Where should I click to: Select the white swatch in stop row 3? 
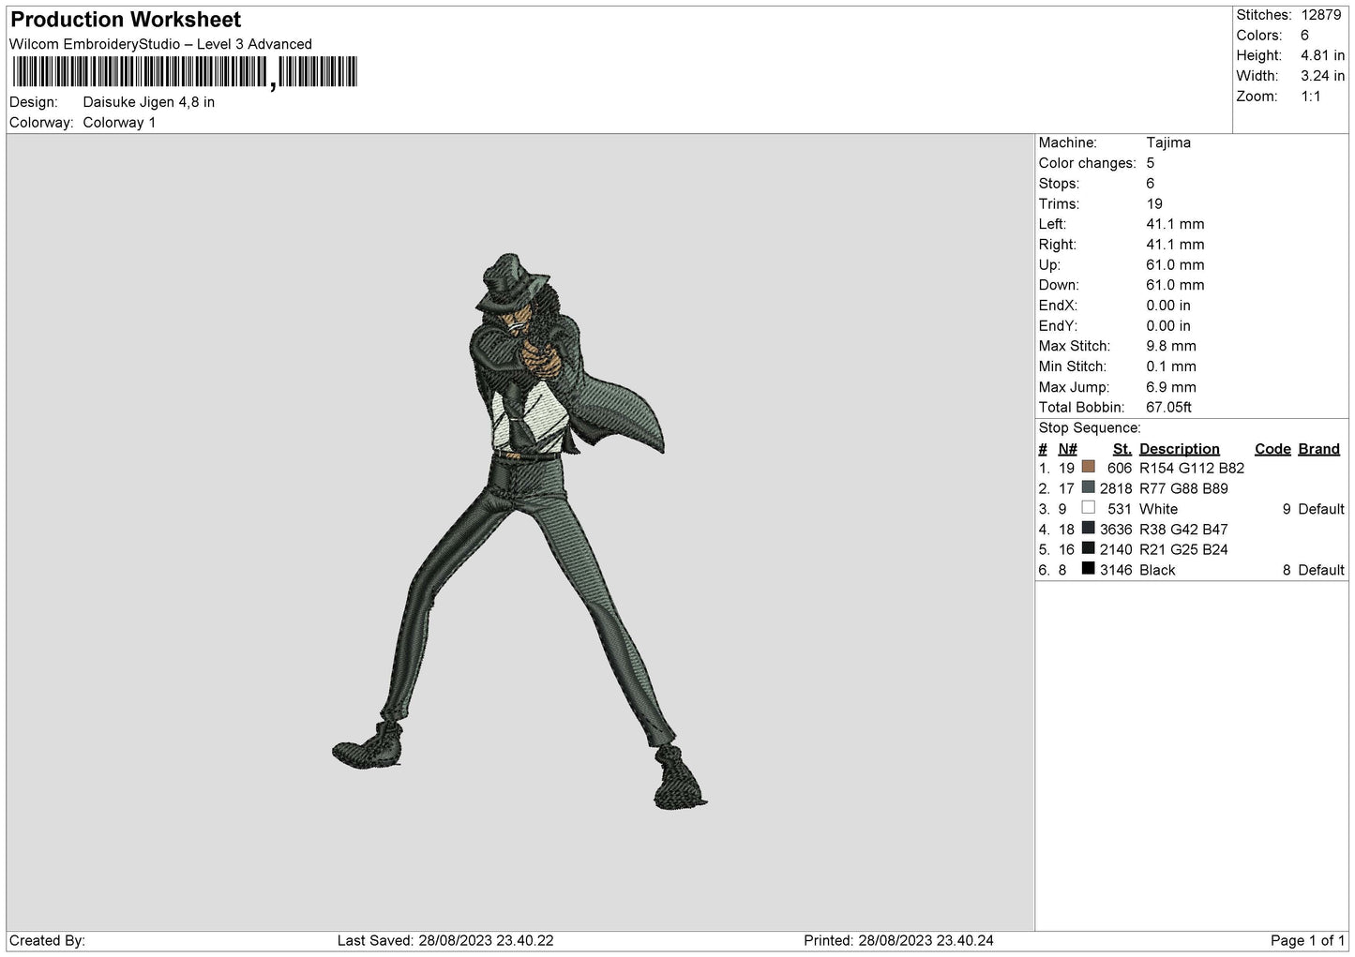click(x=1088, y=508)
